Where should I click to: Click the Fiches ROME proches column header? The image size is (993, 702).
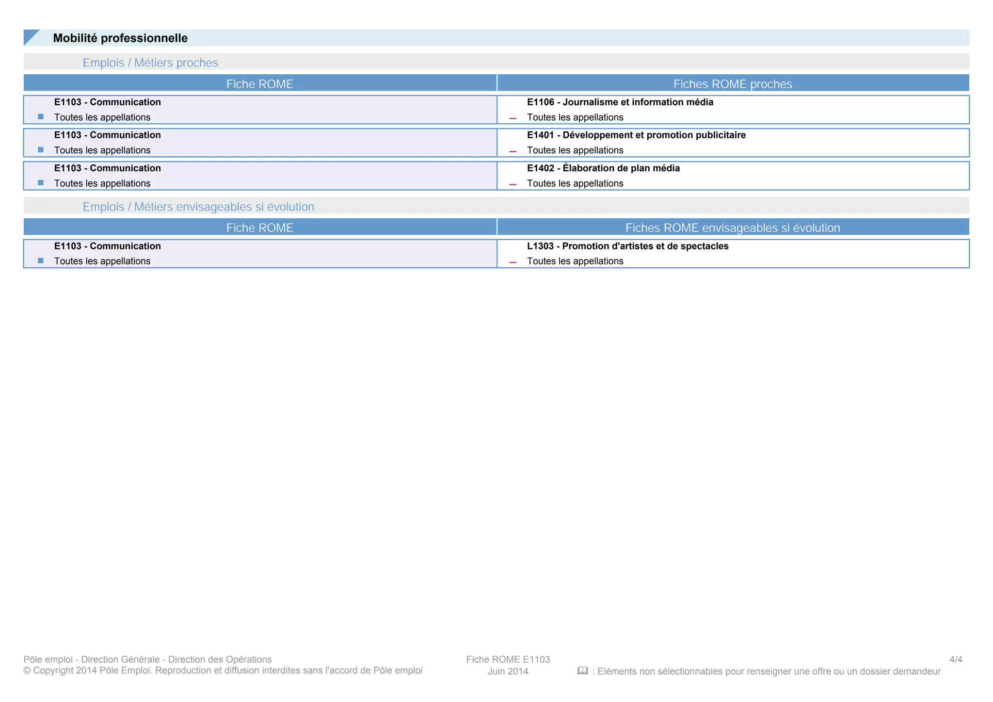point(732,84)
